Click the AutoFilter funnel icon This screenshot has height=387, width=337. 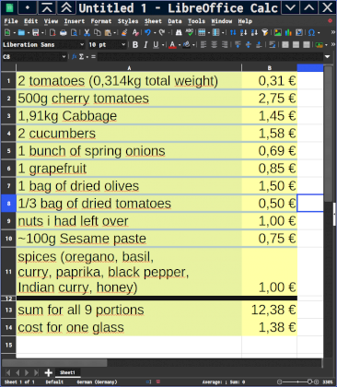(x=265, y=32)
